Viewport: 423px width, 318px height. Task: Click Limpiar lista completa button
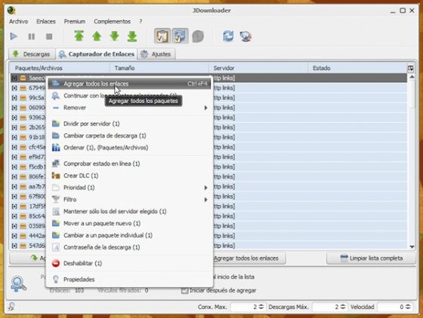tap(371, 258)
